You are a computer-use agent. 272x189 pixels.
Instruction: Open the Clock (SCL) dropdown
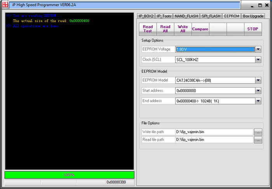click(x=258, y=60)
